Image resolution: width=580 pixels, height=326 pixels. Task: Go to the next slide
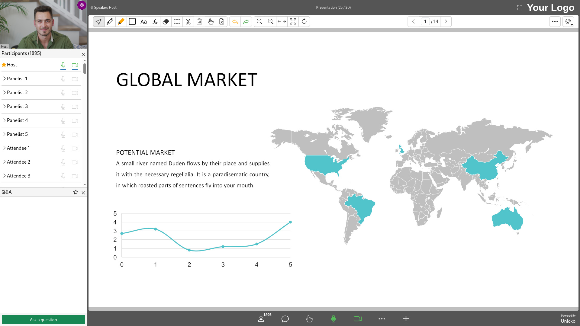pos(446,21)
